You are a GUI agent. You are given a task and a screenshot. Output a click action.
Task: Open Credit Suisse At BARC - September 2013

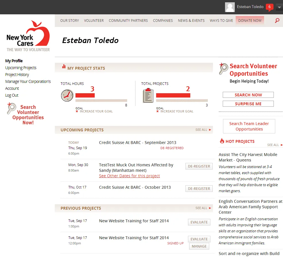tap(137, 143)
